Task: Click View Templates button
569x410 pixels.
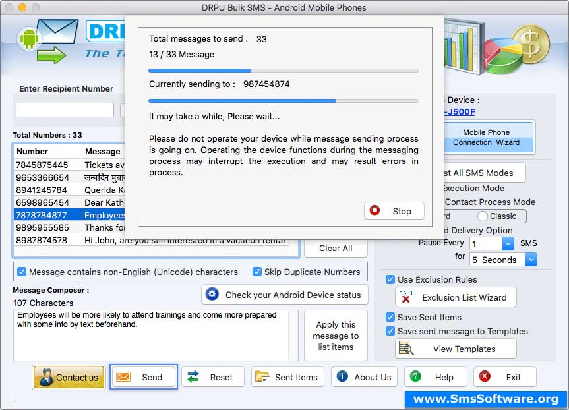Action: pos(456,349)
